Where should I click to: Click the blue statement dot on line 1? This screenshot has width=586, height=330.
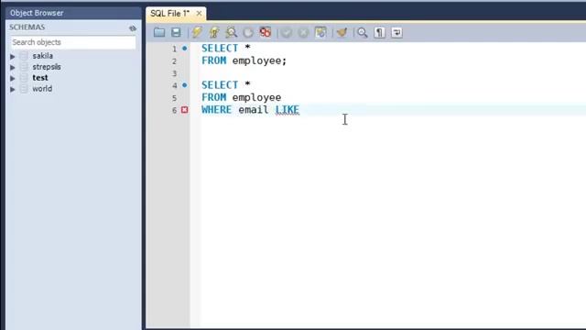[185, 49]
